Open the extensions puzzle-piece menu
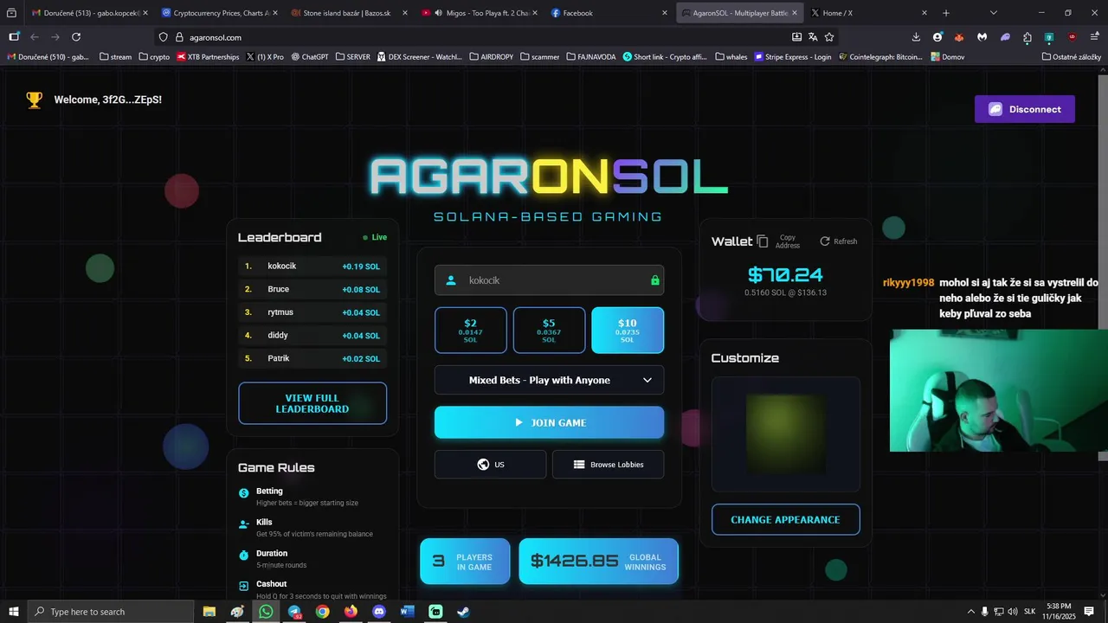Screen dimensions: 1108x623 [1027, 37]
